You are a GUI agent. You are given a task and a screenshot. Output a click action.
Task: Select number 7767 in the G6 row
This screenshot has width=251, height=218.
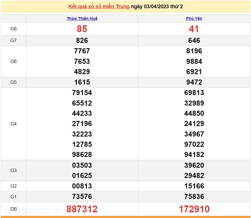tap(82, 51)
